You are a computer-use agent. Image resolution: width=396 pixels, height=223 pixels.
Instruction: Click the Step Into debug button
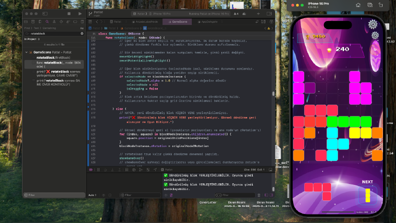112,169
